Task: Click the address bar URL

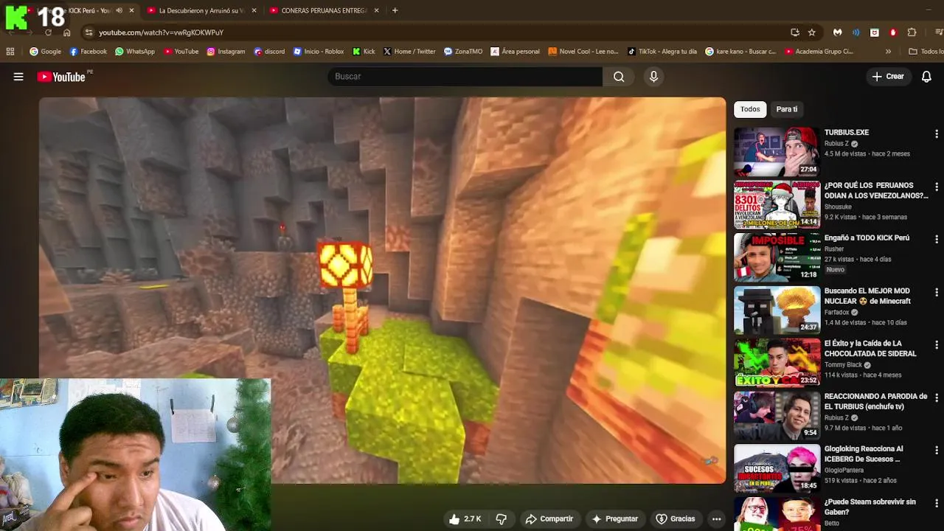Action: click(161, 32)
